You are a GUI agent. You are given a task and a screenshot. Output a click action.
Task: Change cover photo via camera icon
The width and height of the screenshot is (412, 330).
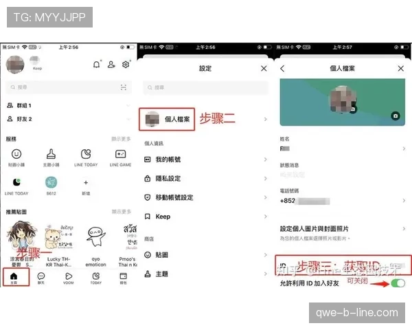(x=396, y=115)
